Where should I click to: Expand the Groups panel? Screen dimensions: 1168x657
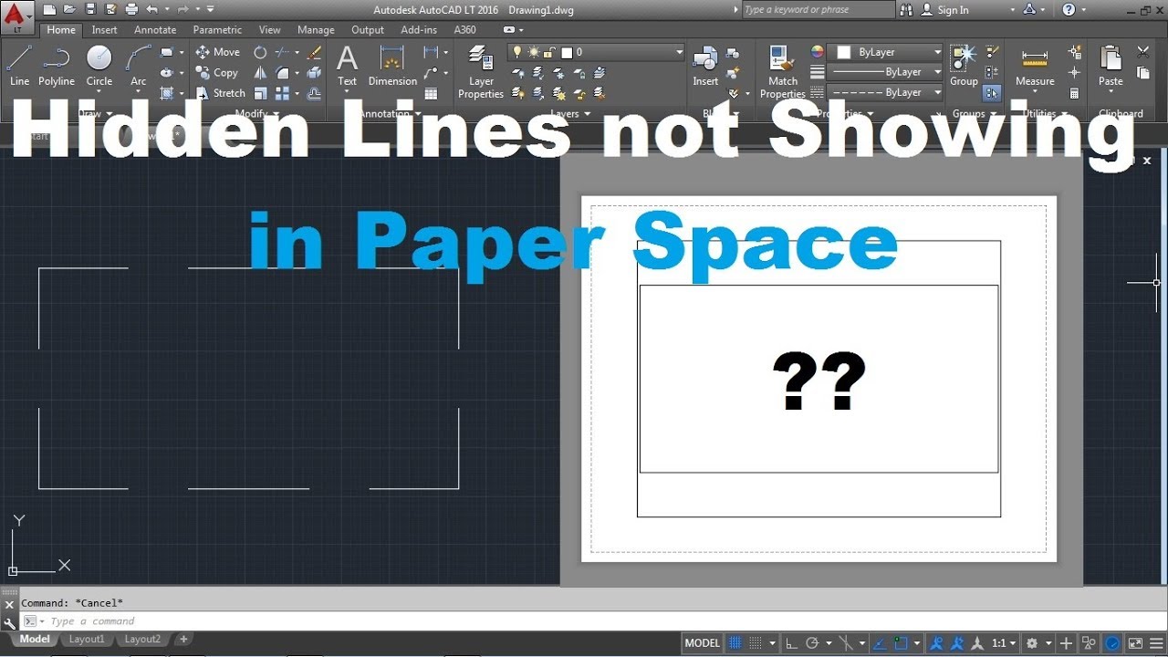974,114
